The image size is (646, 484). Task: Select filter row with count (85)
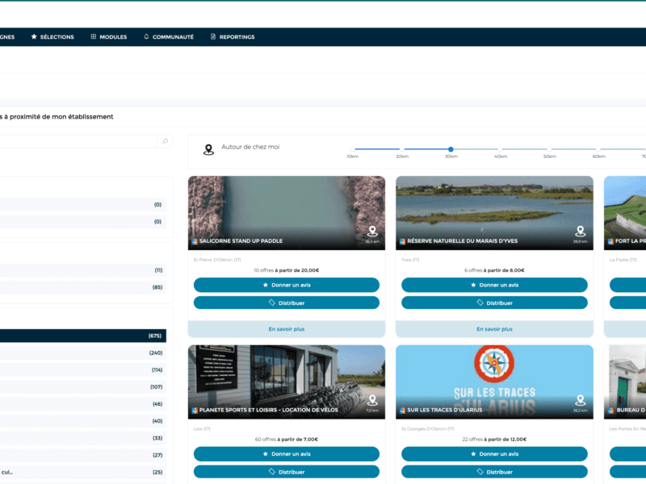(x=83, y=287)
